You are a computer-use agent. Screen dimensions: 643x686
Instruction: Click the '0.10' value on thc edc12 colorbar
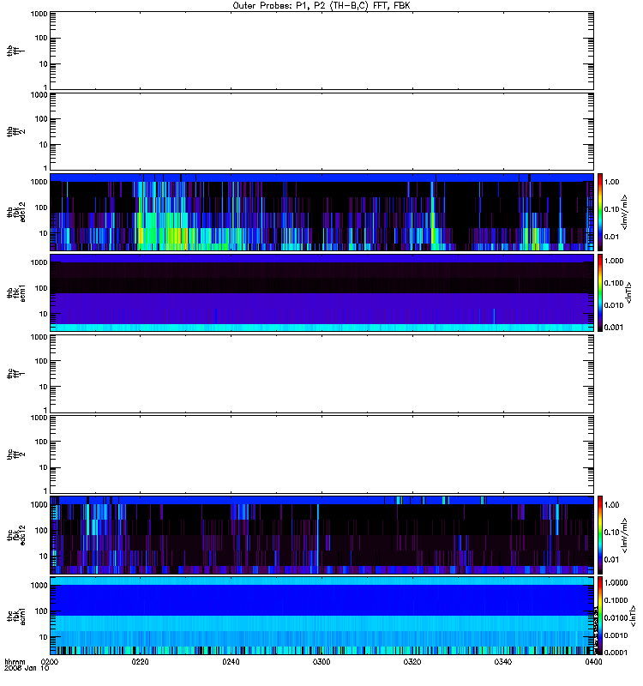pos(612,532)
